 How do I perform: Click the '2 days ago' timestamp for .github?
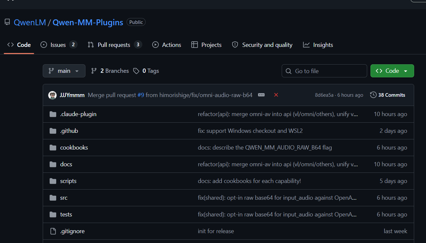tap(393, 131)
